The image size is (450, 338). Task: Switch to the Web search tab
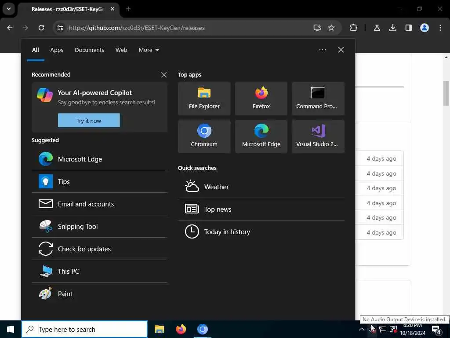121,50
